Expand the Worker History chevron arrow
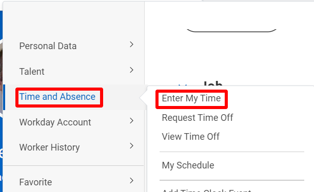Screen dimensions: 314x192 click(x=131, y=146)
